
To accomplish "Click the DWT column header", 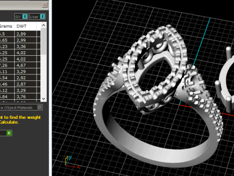I will [25, 26].
